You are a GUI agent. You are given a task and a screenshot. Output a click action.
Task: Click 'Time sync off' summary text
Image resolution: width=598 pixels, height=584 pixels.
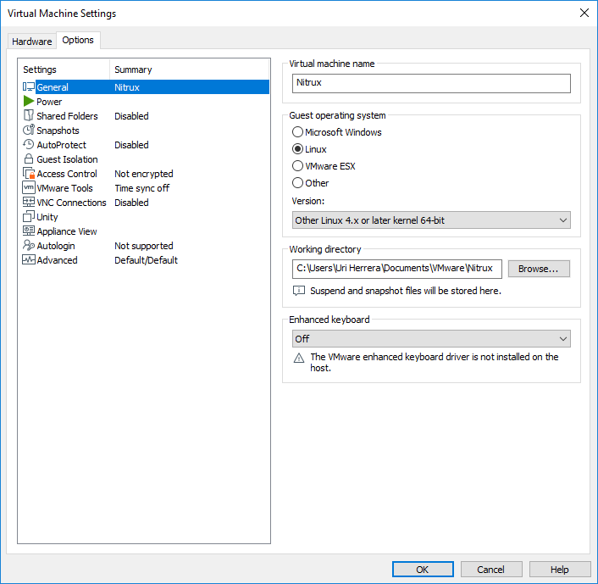point(141,188)
